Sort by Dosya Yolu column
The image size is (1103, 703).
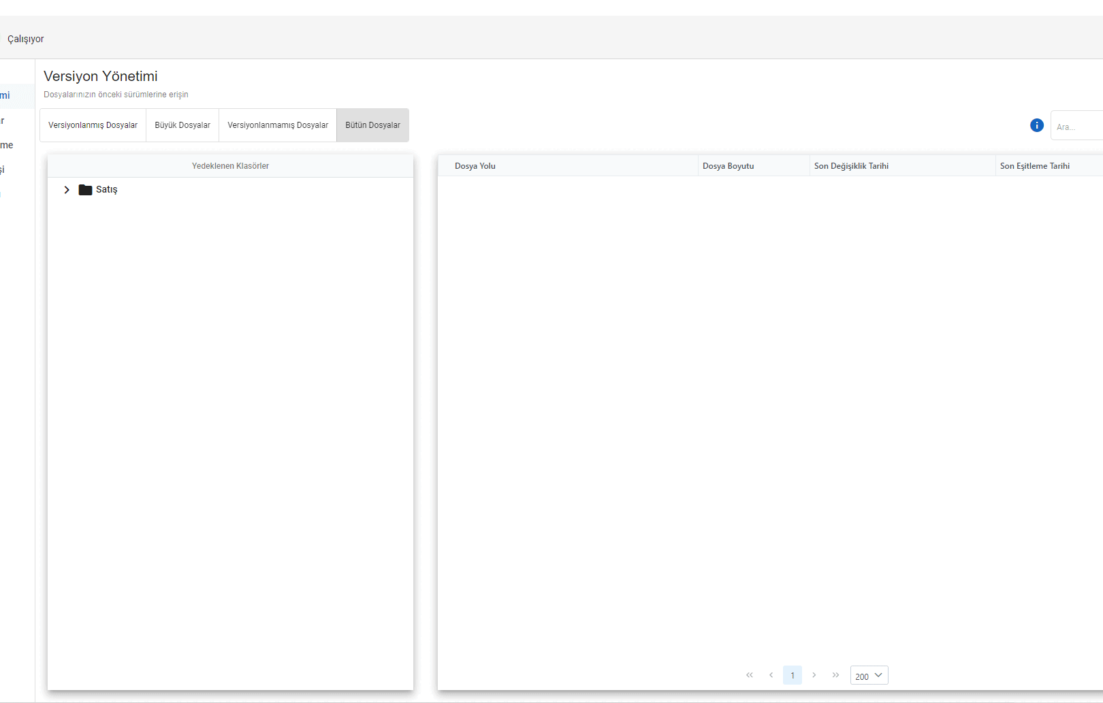pyautogui.click(x=475, y=166)
